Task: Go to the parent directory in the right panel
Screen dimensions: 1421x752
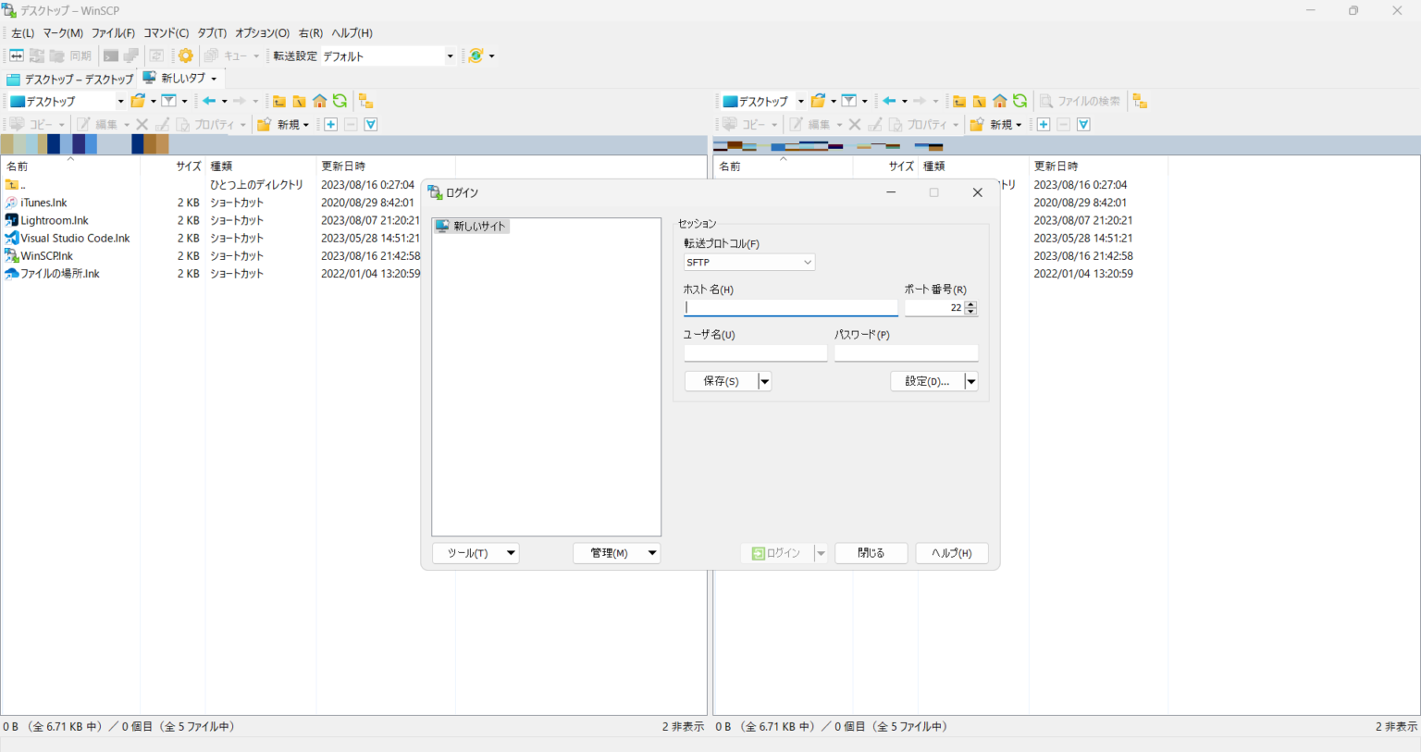Action: tap(959, 102)
